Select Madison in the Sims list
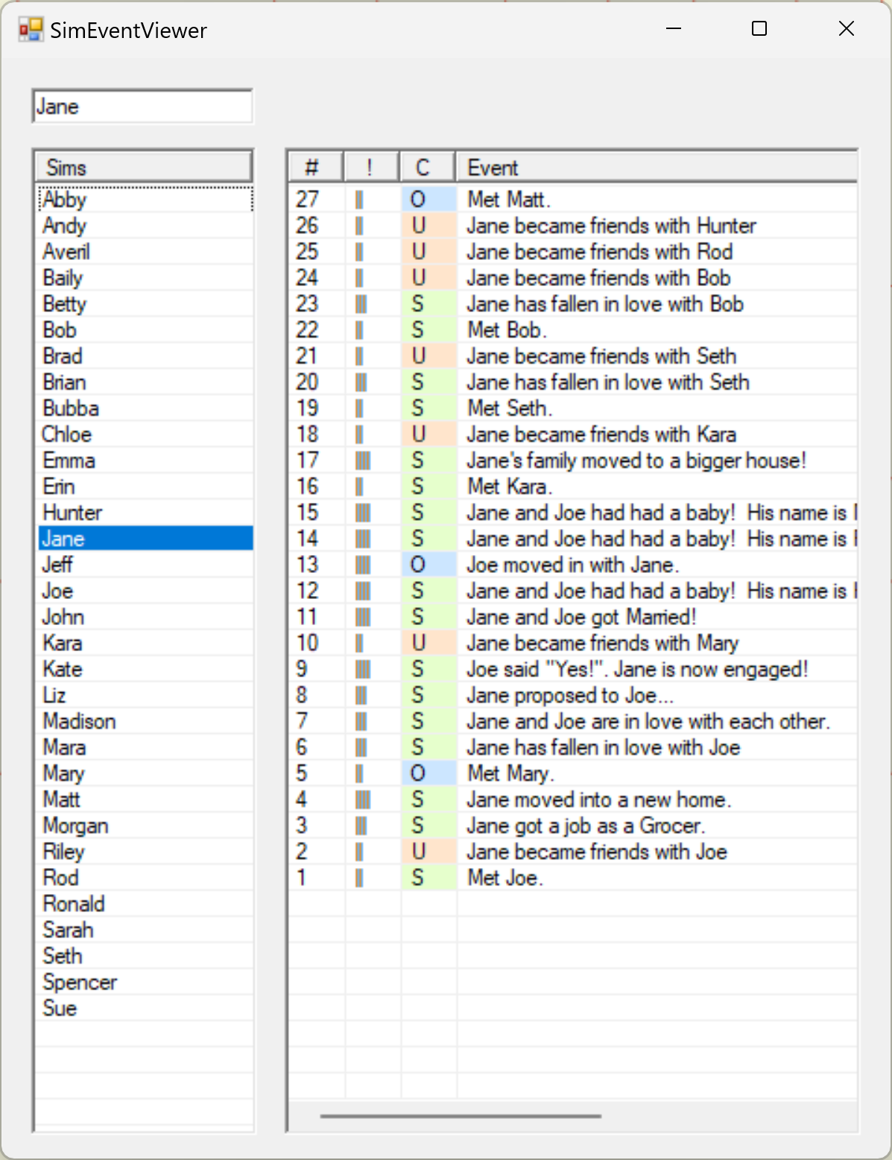 (145, 720)
